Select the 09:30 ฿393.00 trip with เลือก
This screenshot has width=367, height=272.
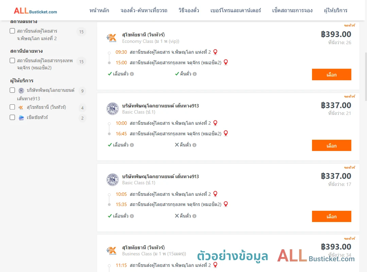[331, 74]
